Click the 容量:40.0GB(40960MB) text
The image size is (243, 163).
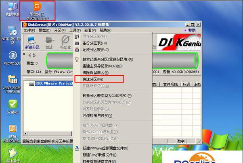click(181, 72)
